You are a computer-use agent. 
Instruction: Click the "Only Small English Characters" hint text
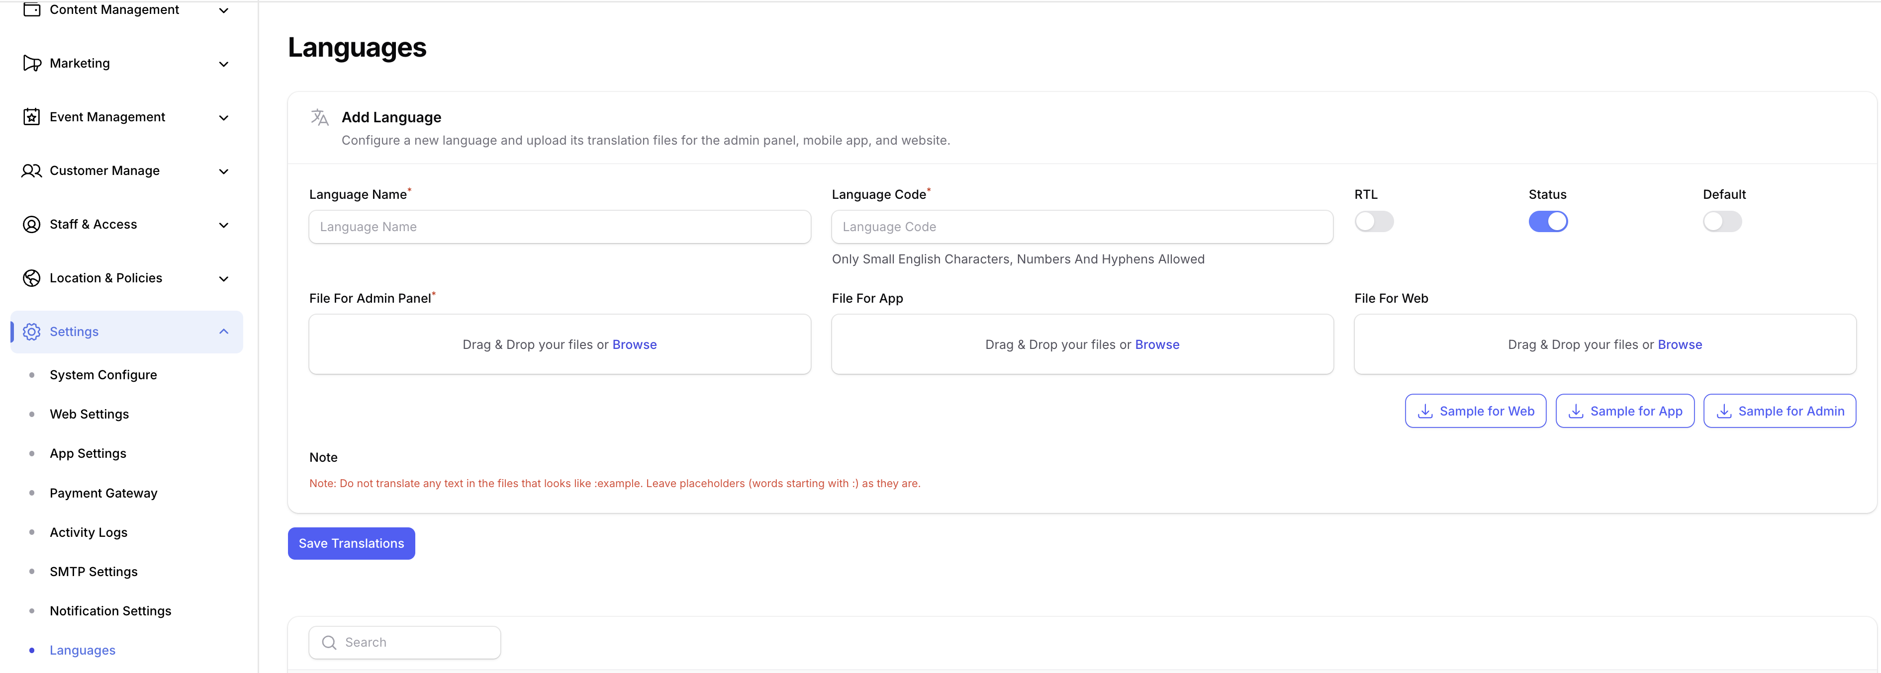click(x=1018, y=259)
